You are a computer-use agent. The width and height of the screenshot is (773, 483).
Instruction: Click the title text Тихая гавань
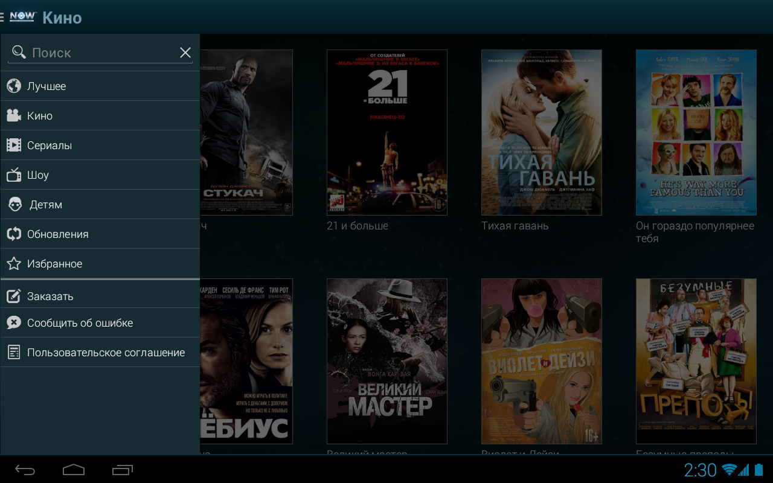tap(515, 226)
